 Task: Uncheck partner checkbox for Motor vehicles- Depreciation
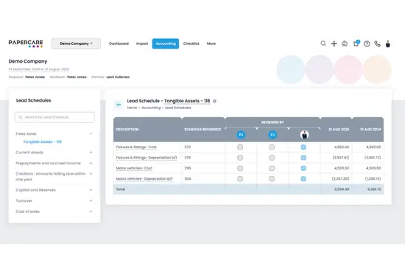point(303,178)
